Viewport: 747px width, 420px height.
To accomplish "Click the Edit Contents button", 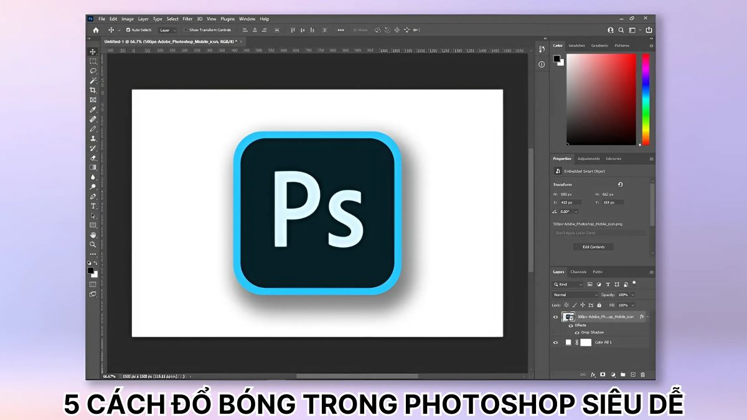I will tap(593, 246).
